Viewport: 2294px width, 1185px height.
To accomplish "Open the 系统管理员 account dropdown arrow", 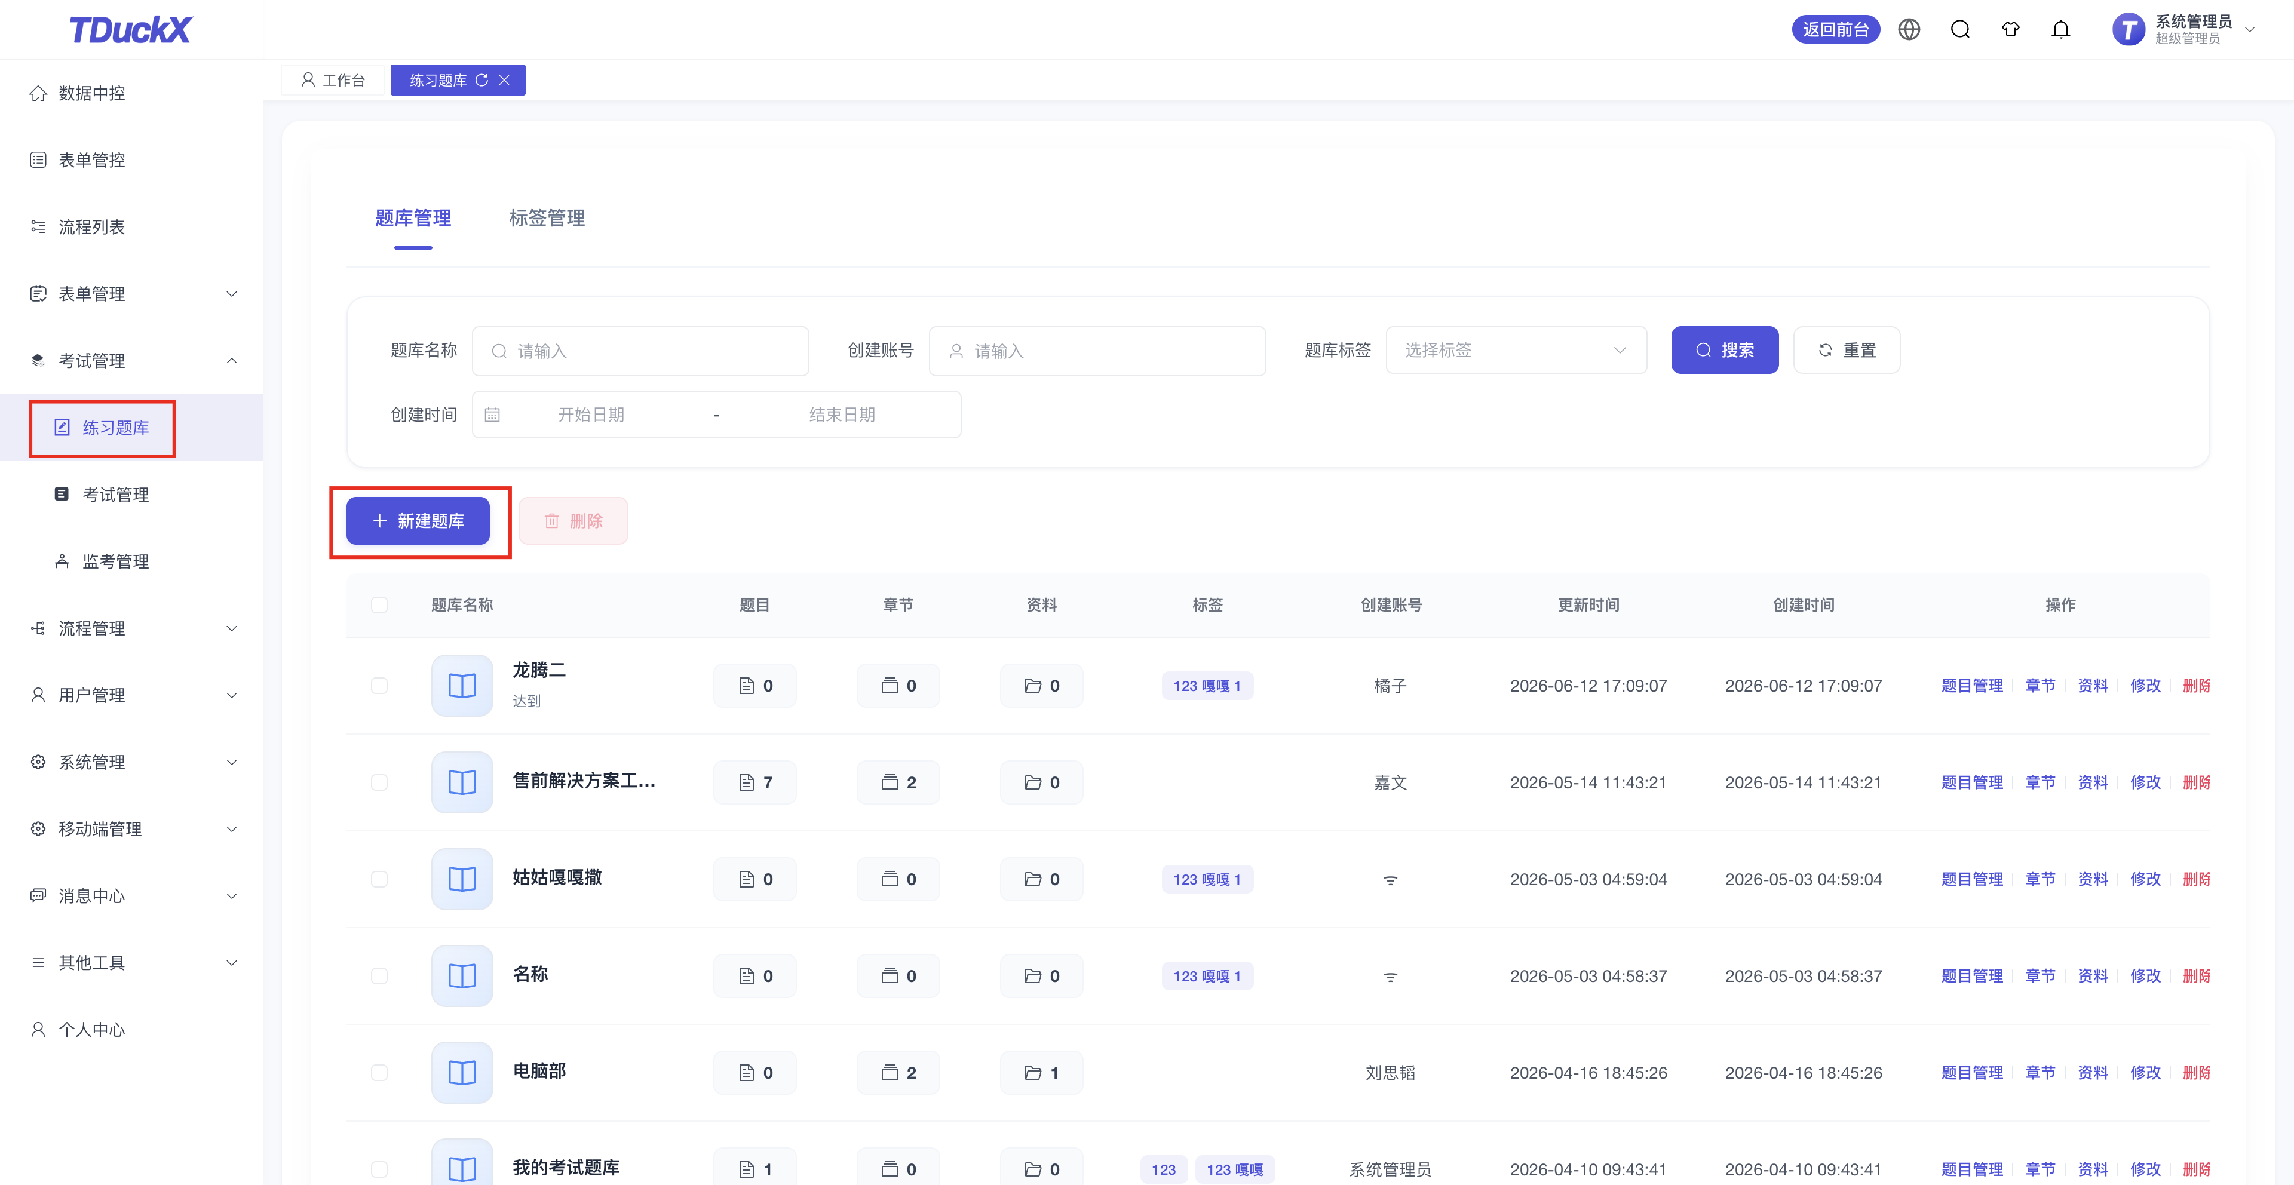I will coord(2250,29).
